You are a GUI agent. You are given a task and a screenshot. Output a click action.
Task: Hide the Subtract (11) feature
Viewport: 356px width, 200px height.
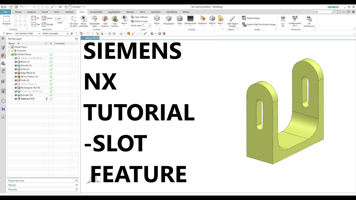pos(16,99)
